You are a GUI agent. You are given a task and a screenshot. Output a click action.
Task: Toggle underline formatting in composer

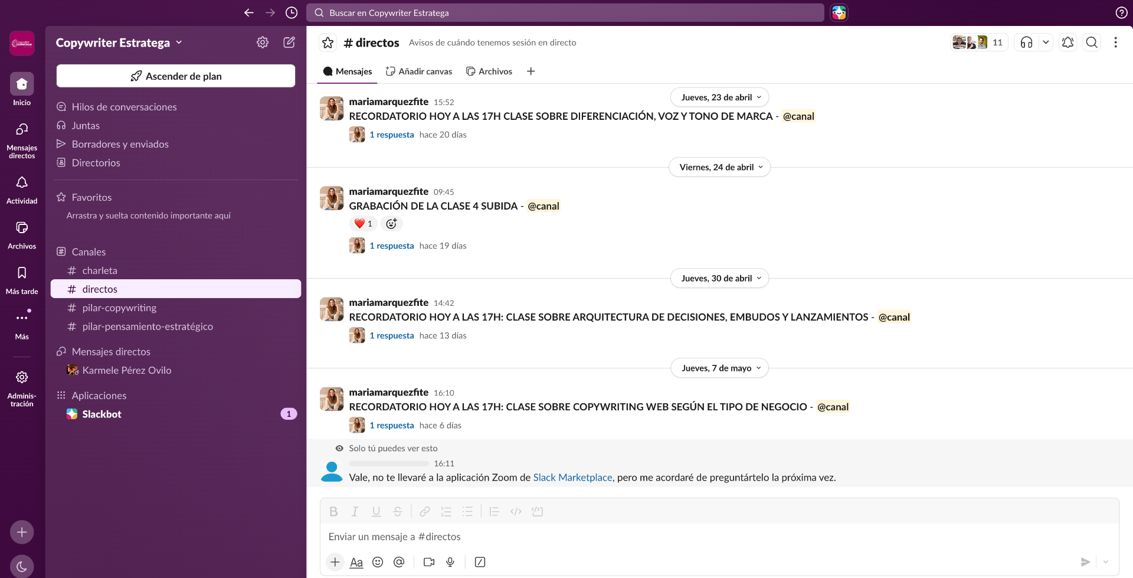tap(376, 511)
